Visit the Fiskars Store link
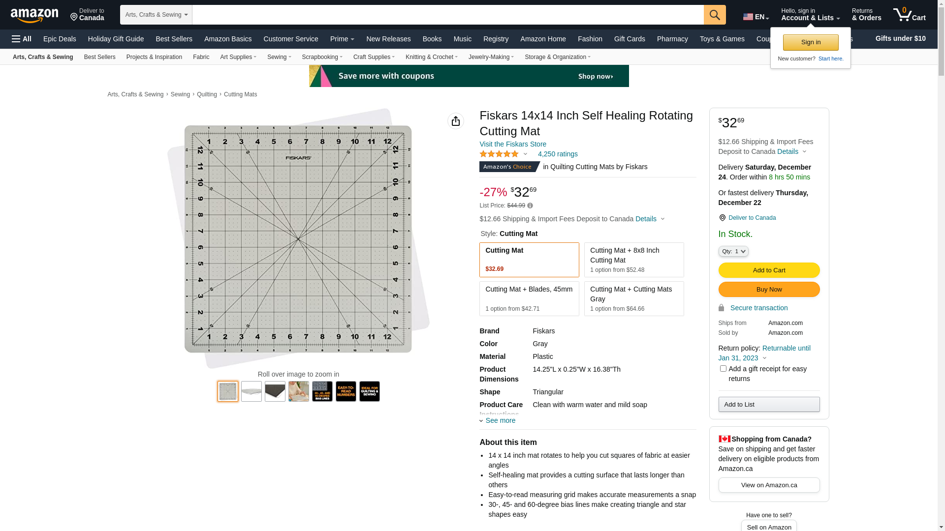The image size is (945, 531). (512, 144)
